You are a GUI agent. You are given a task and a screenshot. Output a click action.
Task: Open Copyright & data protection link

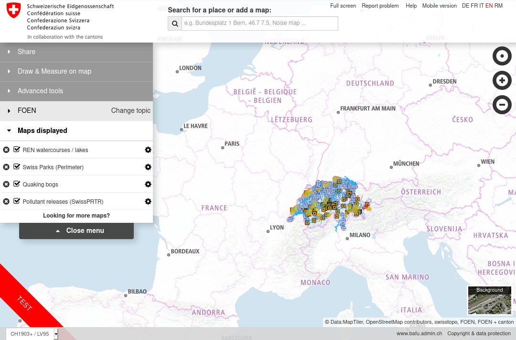[x=479, y=333]
